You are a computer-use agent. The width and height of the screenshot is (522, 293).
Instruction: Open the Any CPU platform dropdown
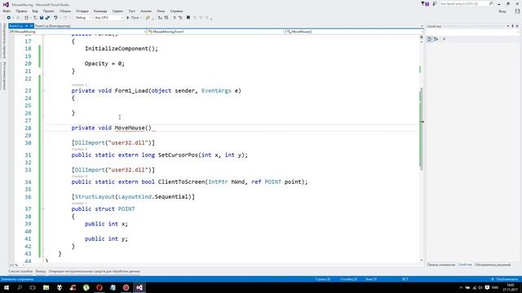[108, 18]
